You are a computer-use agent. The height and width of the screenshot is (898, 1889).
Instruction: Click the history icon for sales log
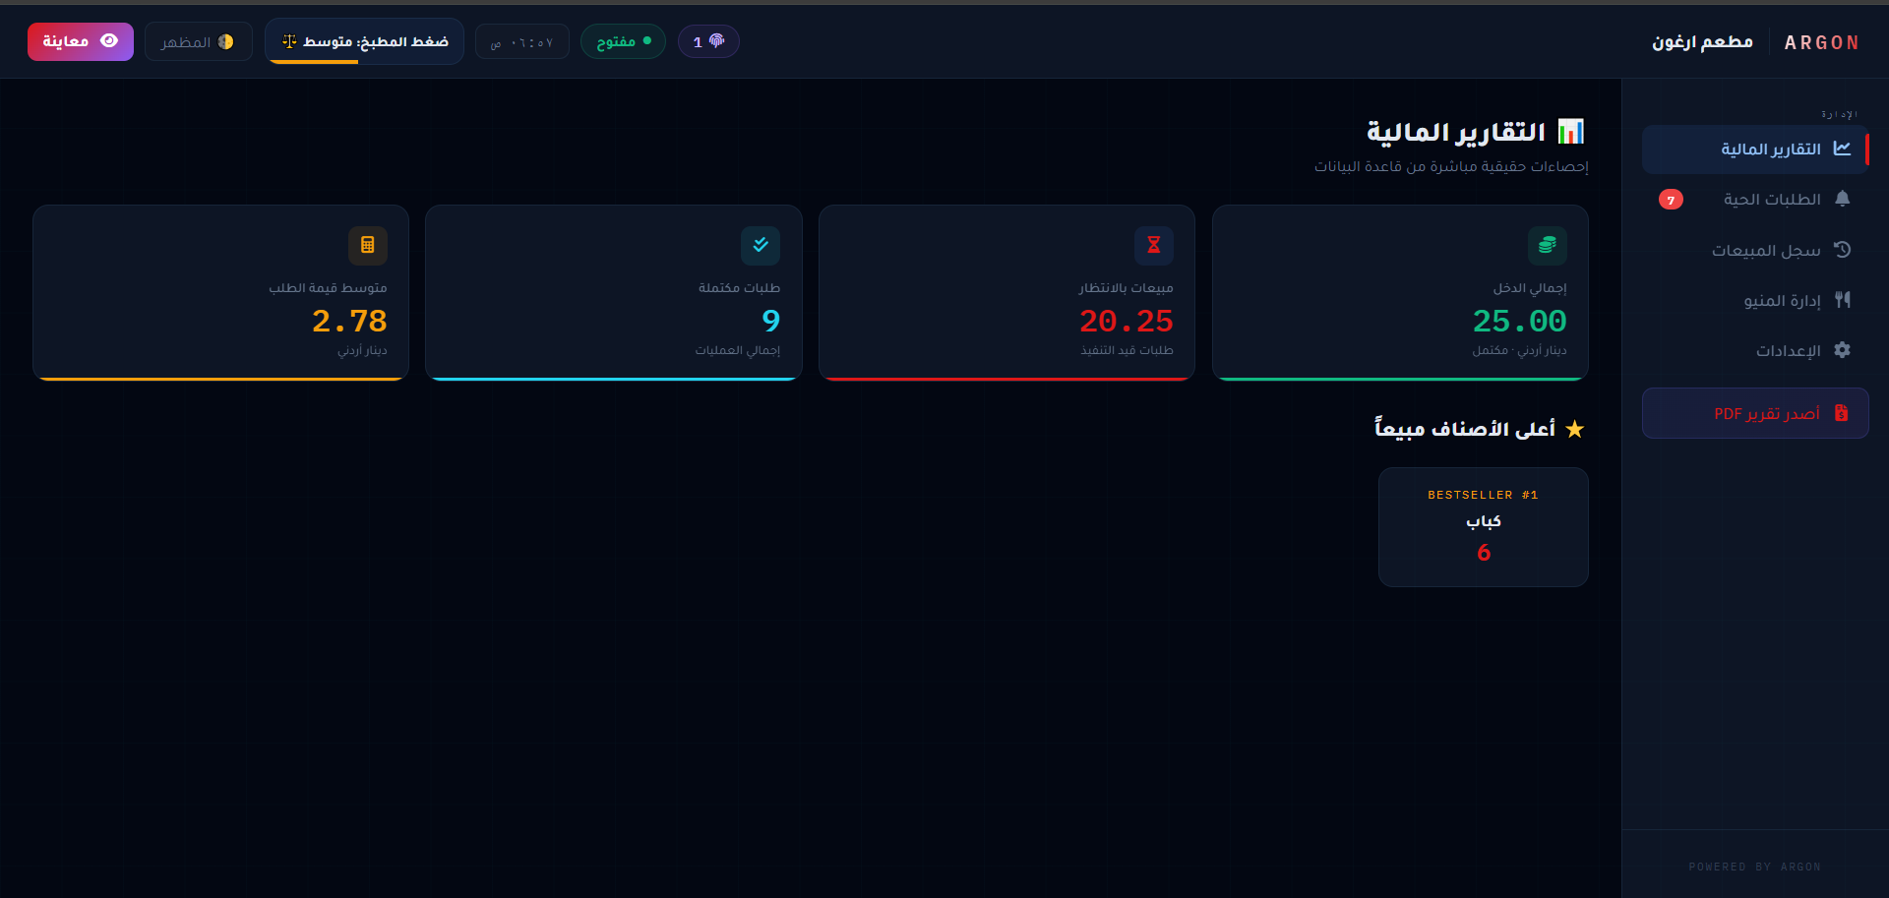(1842, 250)
